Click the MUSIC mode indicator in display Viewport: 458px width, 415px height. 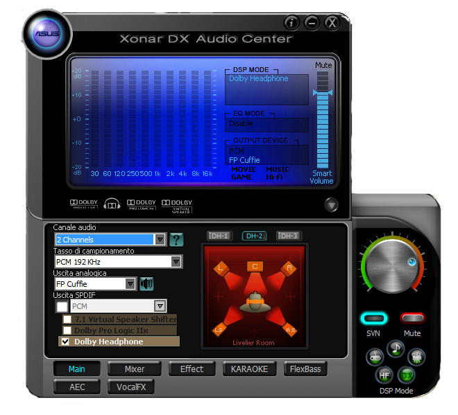point(278,170)
